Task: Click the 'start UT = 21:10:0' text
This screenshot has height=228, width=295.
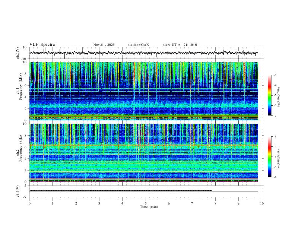Action: [x=180, y=45]
